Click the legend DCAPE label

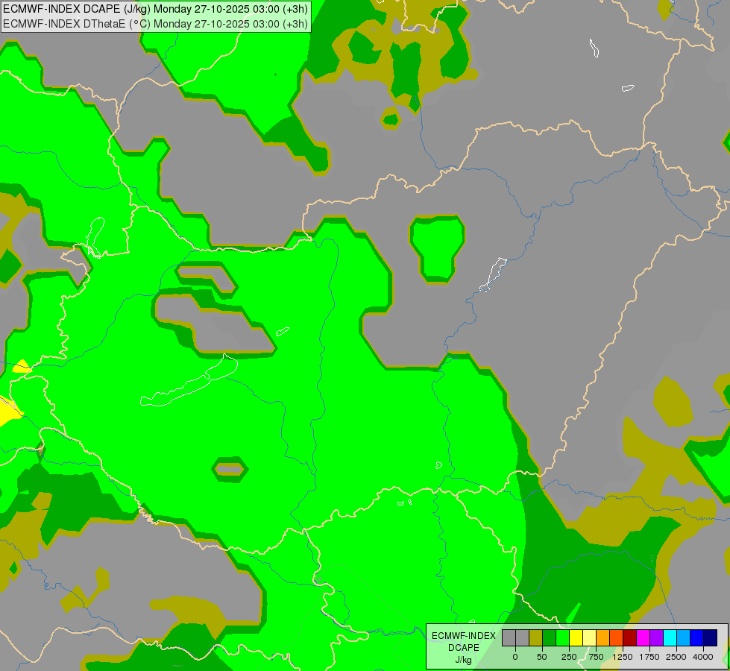point(463,648)
